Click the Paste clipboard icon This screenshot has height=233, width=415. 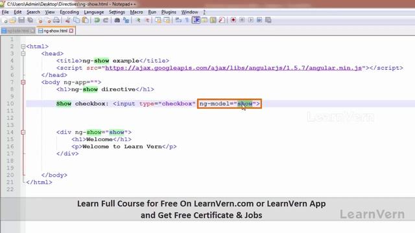click(85, 20)
